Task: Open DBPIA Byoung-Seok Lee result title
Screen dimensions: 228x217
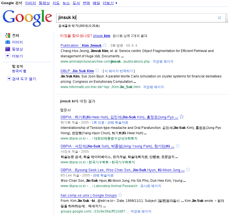Action: click(123, 170)
